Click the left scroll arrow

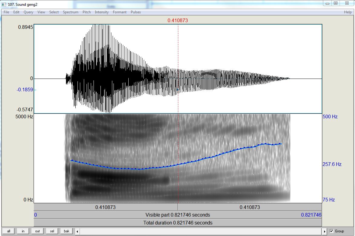(77, 231)
